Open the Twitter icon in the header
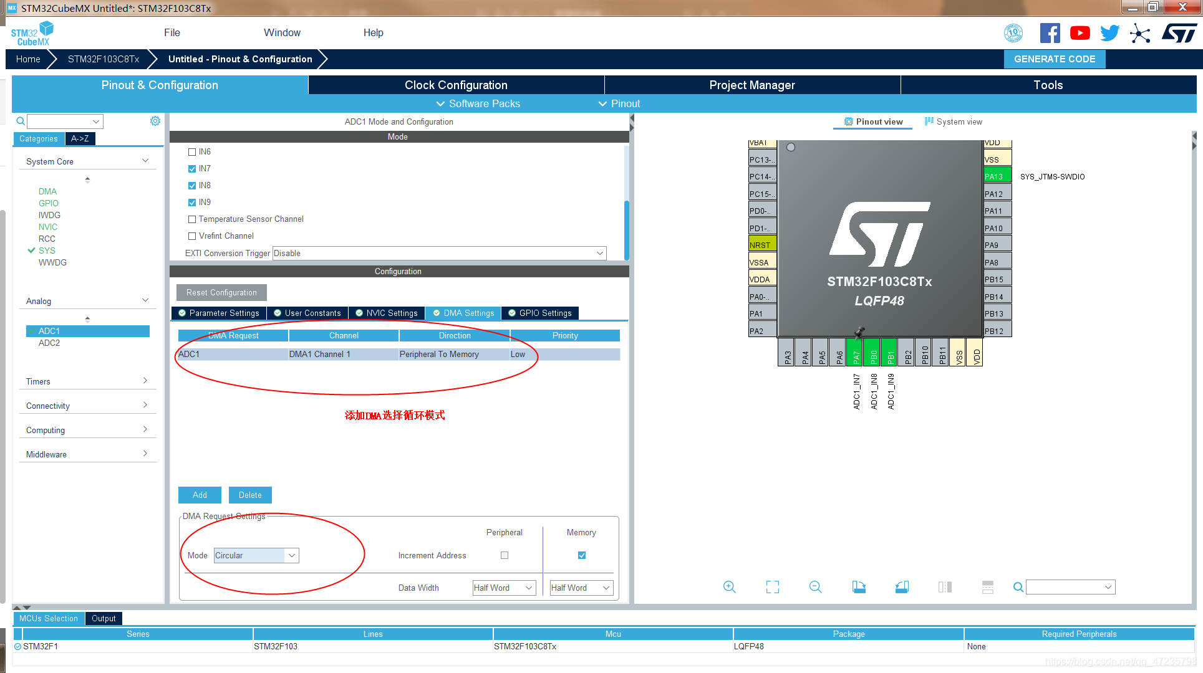1203x673 pixels. pyautogui.click(x=1109, y=33)
